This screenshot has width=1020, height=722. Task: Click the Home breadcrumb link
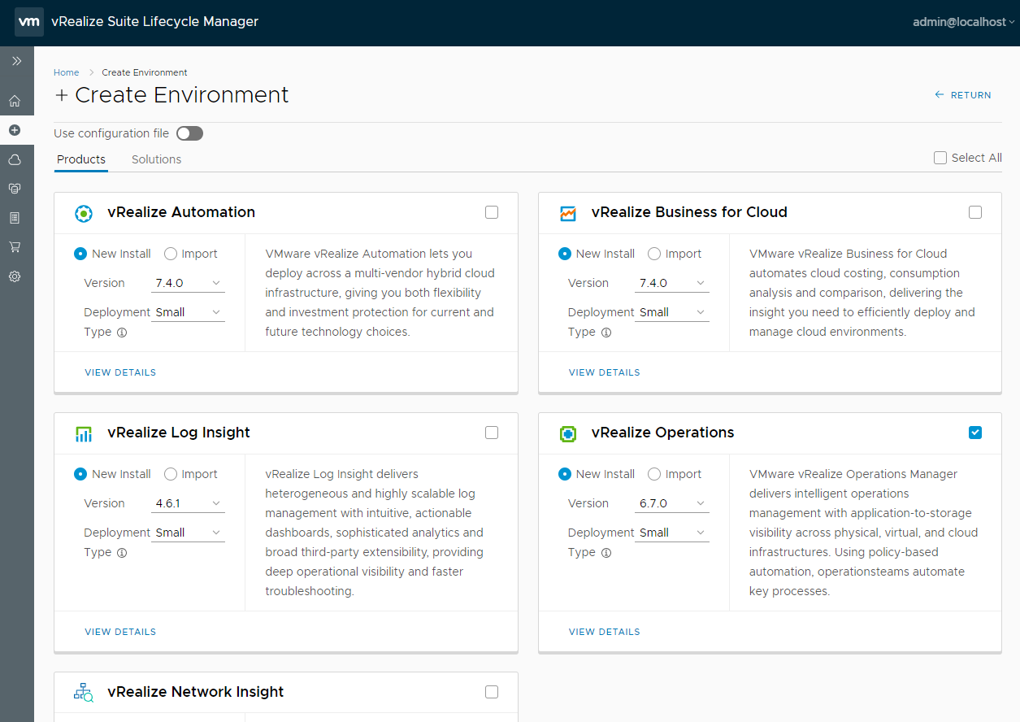tap(67, 72)
